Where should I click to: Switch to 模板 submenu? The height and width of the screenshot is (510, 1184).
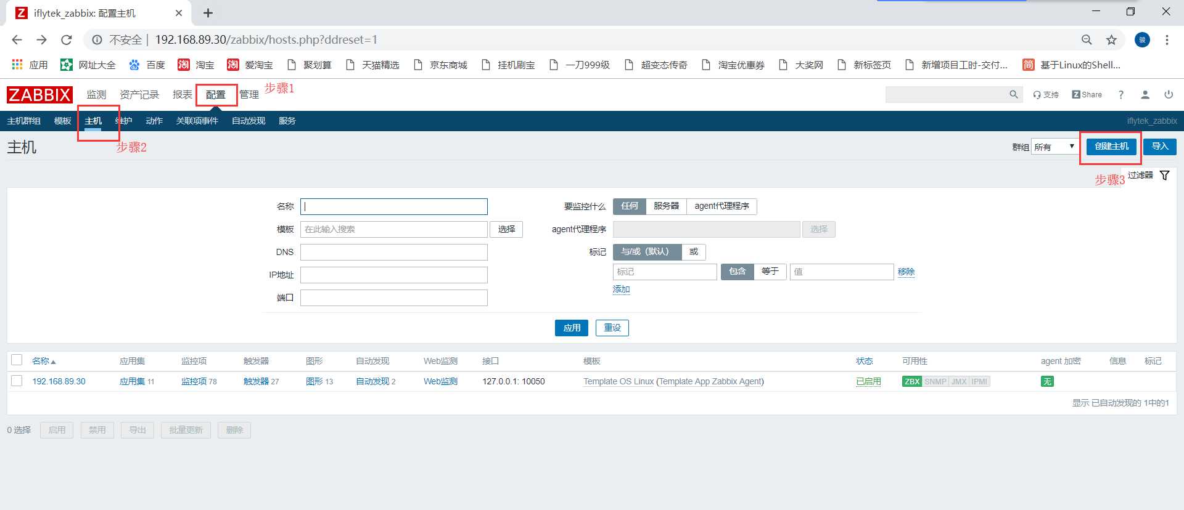(62, 121)
